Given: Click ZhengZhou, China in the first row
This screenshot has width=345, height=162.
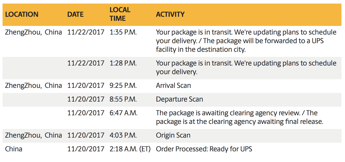Looking at the screenshot, I should [x=34, y=32].
